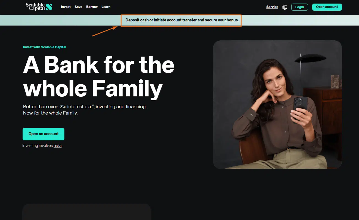
Task: Open the Save menu
Action: click(78, 7)
